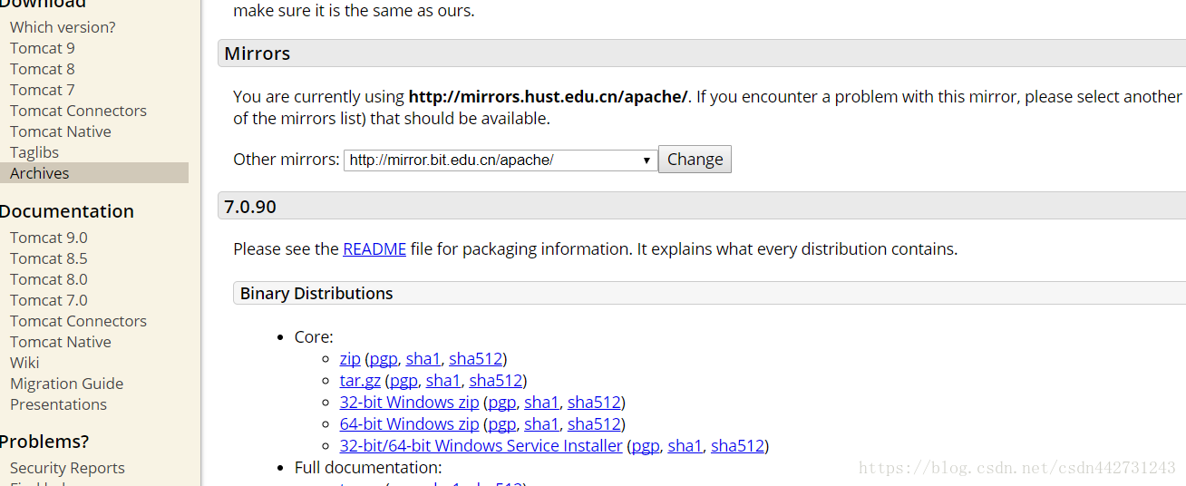Click the Change mirror button
The height and width of the screenshot is (486, 1186).
pos(695,160)
